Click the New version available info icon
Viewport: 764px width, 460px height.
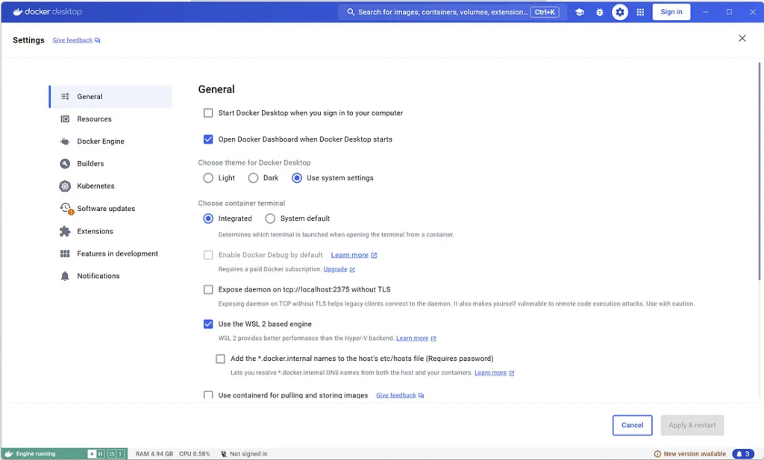657,454
